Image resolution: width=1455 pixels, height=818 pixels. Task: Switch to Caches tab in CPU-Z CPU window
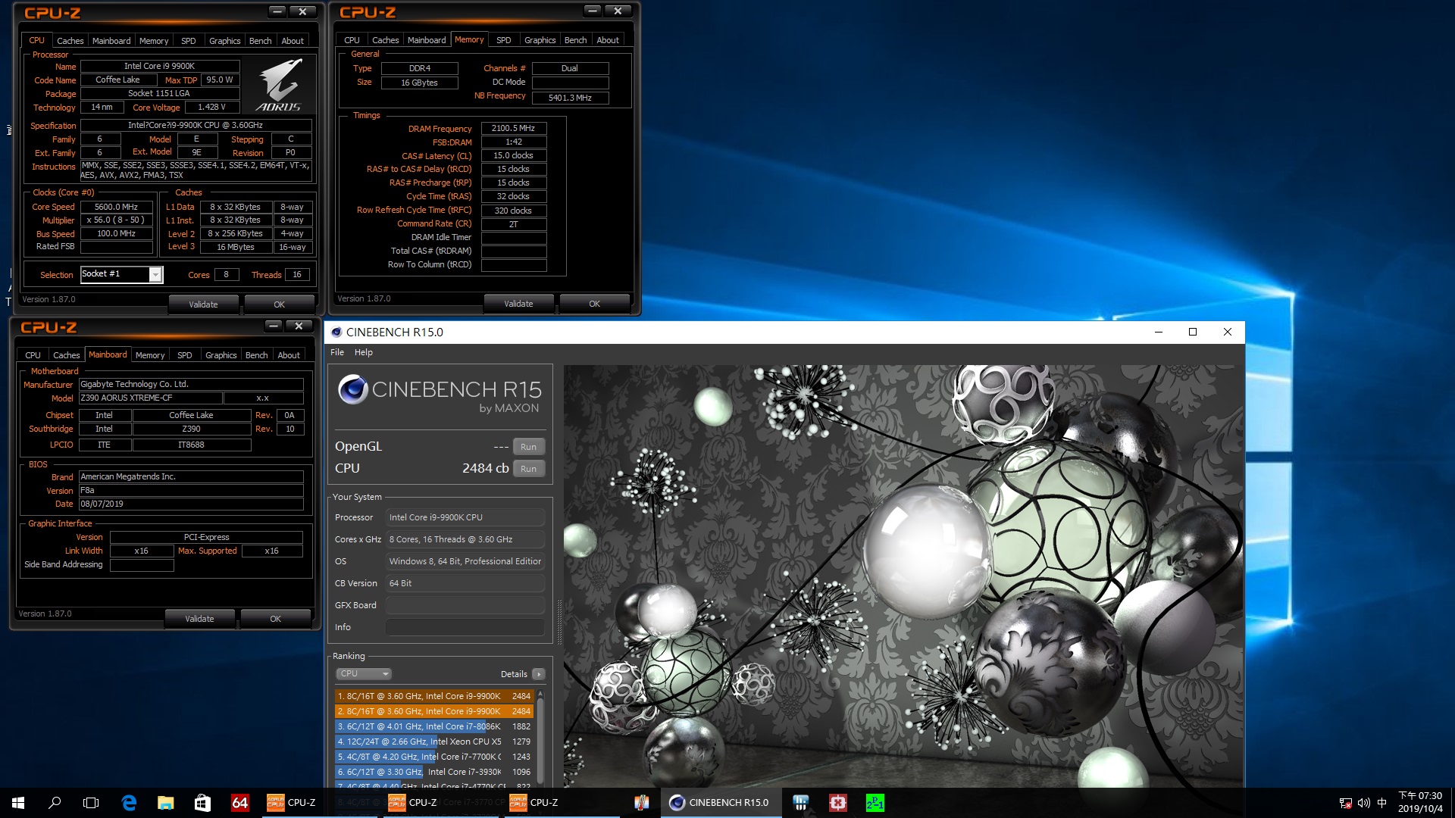tap(70, 41)
